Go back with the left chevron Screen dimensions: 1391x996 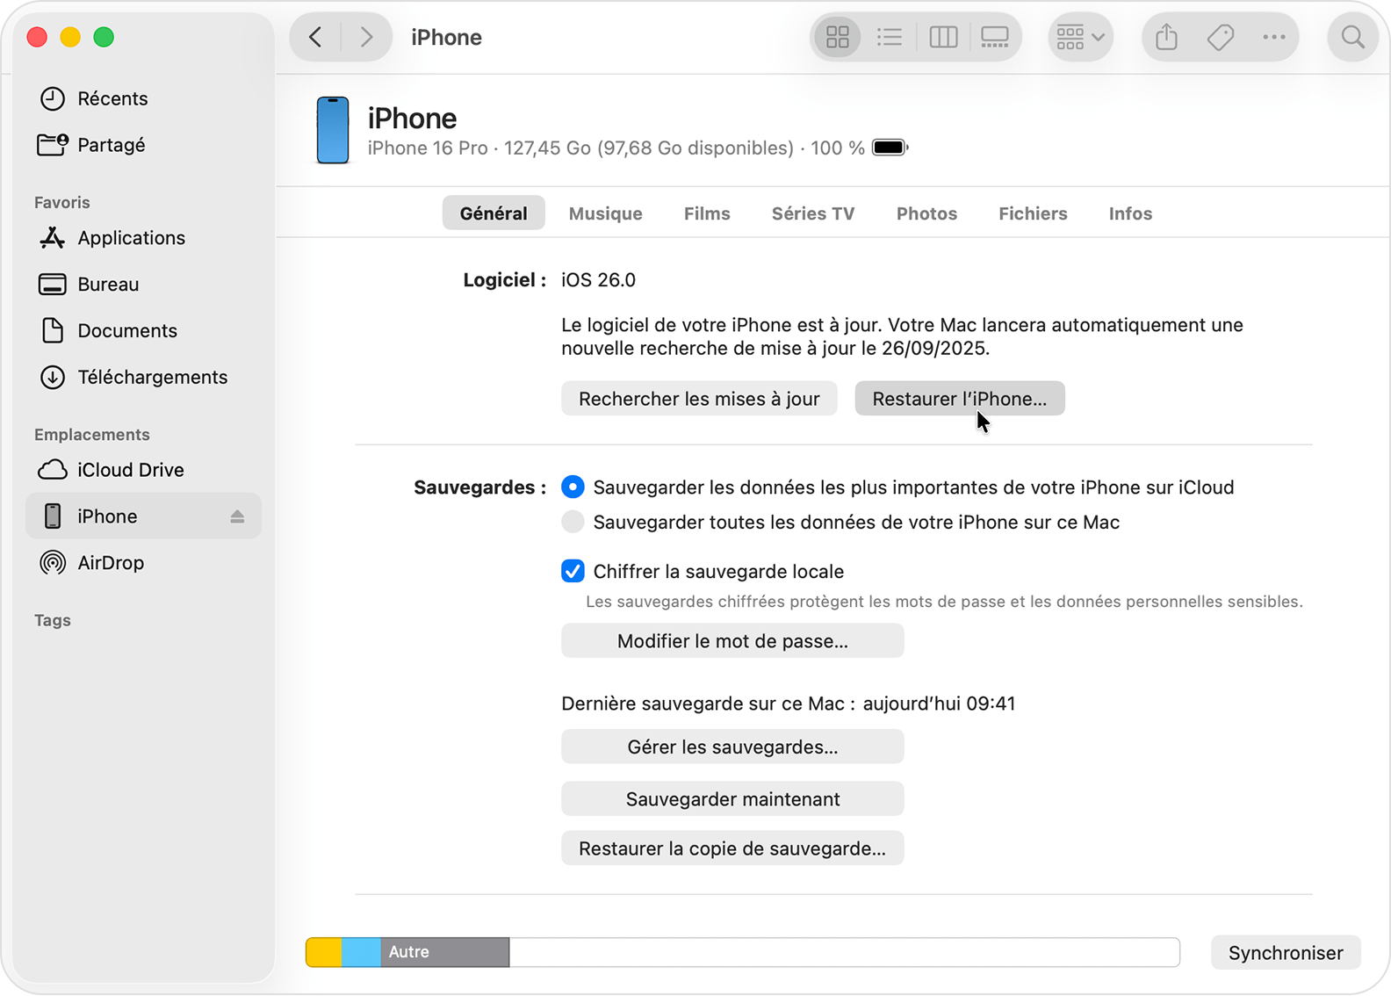pos(316,37)
